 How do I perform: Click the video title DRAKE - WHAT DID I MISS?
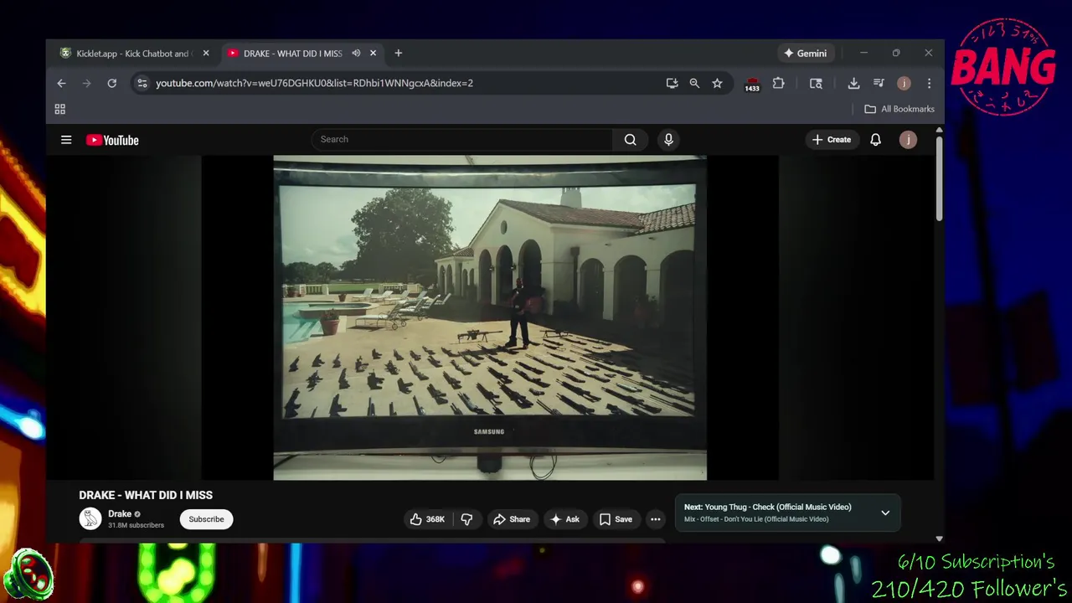coord(146,495)
